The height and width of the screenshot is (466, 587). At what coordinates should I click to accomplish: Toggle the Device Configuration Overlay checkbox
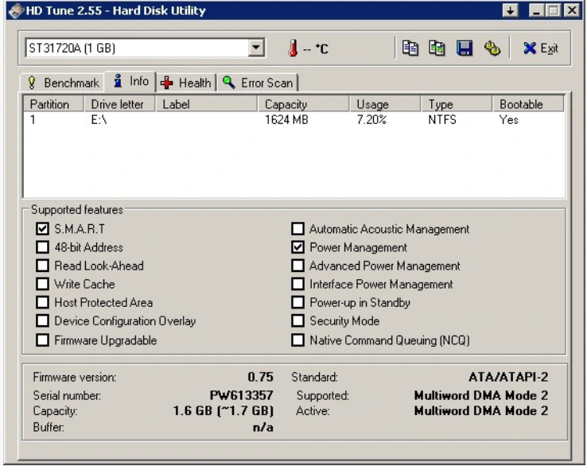[42, 320]
